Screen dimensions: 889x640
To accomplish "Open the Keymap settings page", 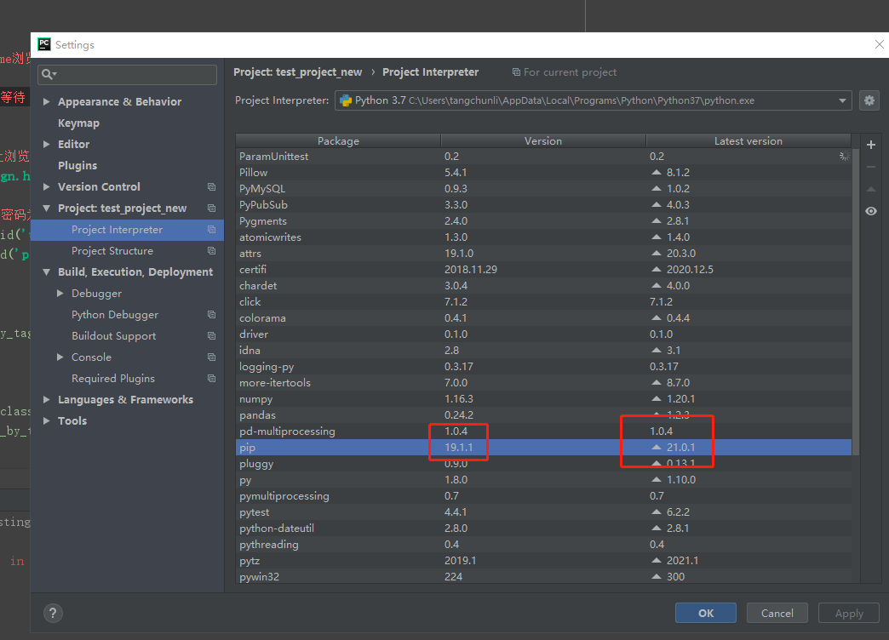I will [x=78, y=123].
